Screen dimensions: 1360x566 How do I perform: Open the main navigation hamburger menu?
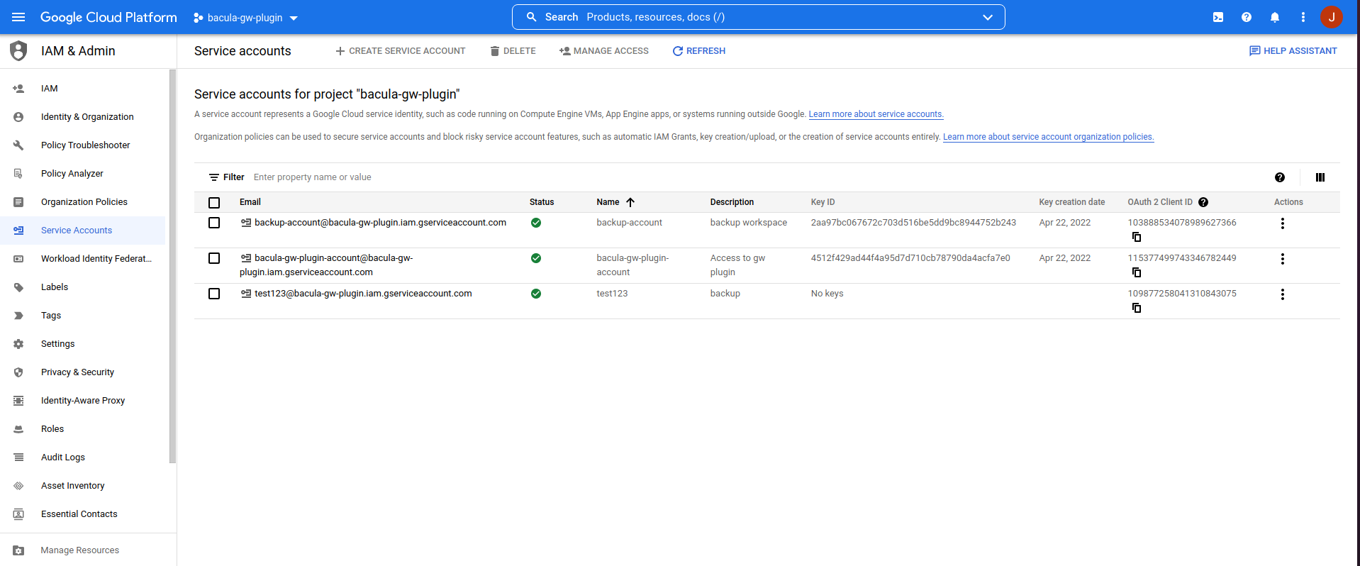[x=18, y=17]
